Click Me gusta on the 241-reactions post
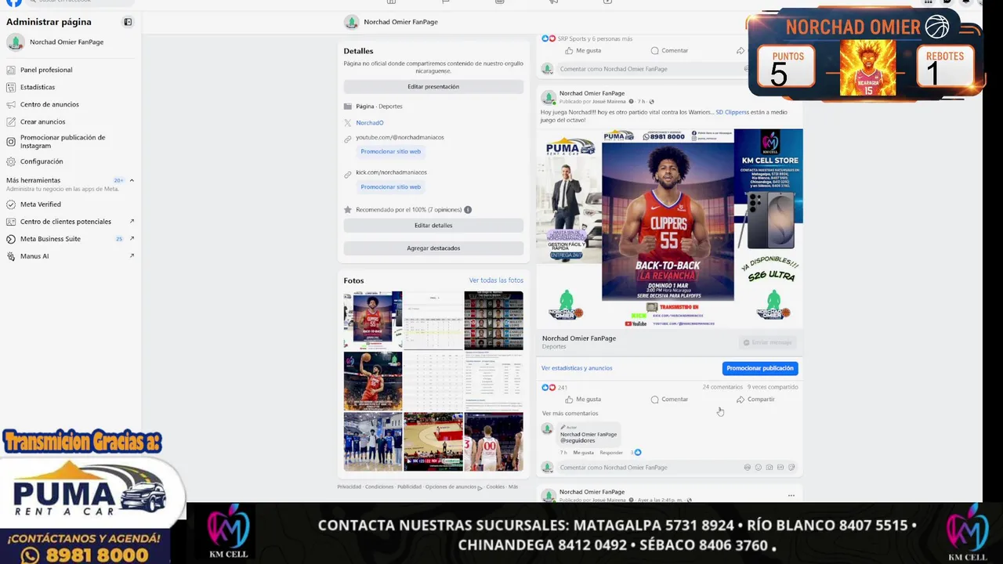Image resolution: width=1003 pixels, height=564 pixels. pyautogui.click(x=583, y=399)
